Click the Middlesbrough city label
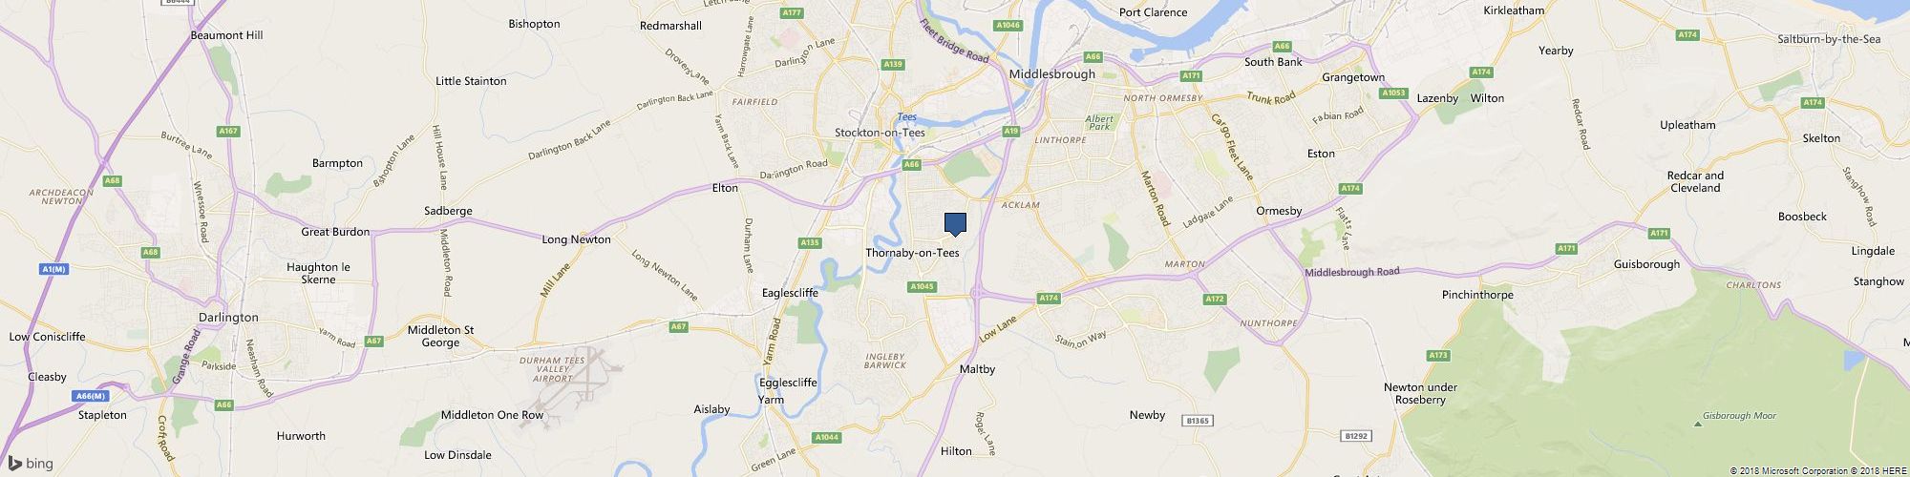 click(x=1051, y=73)
